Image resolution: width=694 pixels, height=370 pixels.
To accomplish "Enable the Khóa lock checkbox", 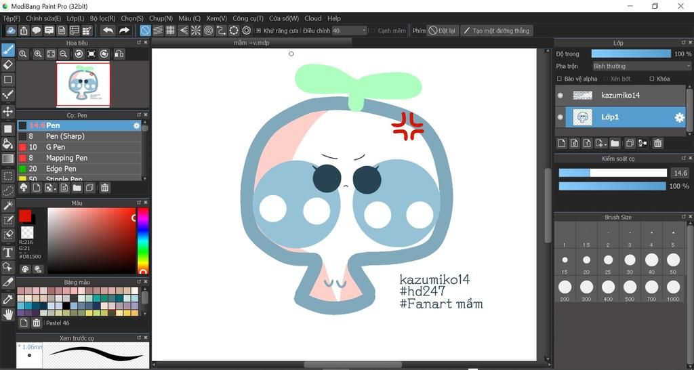I will click(651, 79).
